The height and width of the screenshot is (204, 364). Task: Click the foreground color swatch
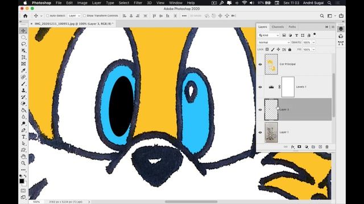pos(22,181)
